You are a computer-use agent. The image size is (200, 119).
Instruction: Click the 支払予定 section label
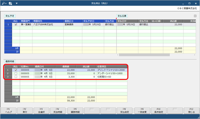pos(10,16)
